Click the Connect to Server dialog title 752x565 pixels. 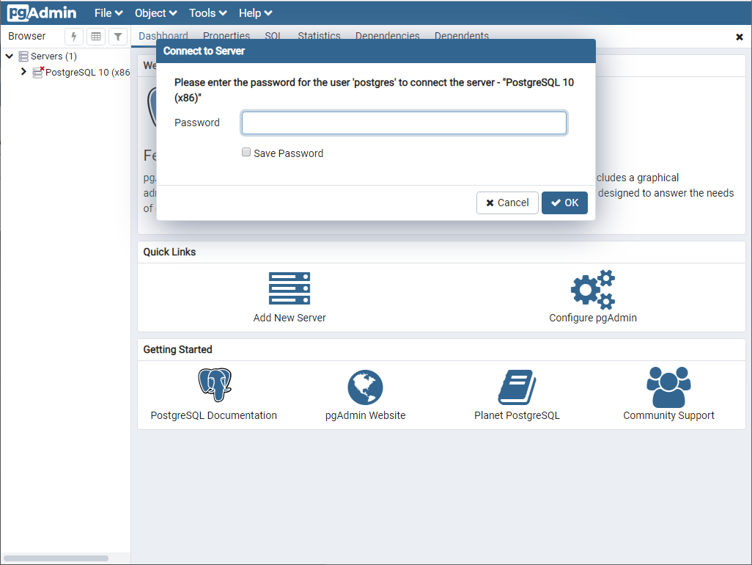[x=204, y=51]
